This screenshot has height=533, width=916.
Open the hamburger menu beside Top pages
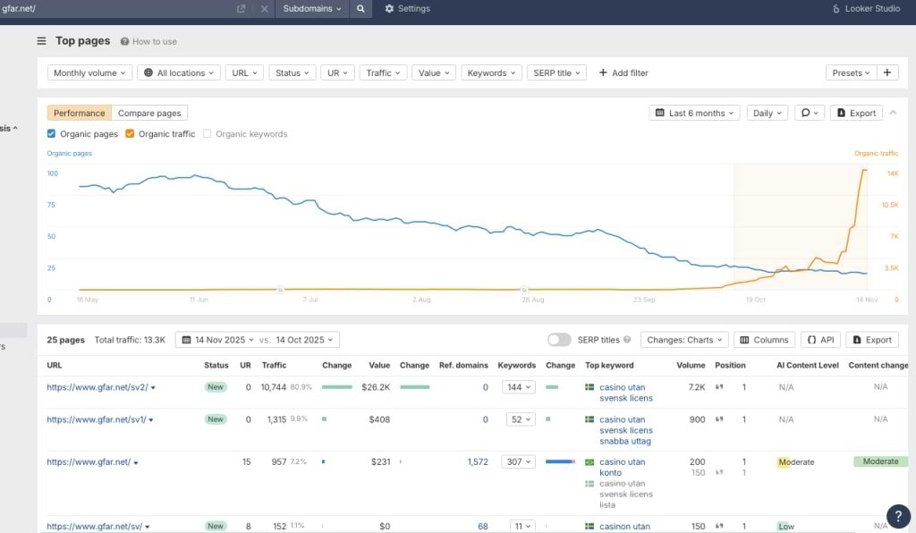[x=41, y=41]
